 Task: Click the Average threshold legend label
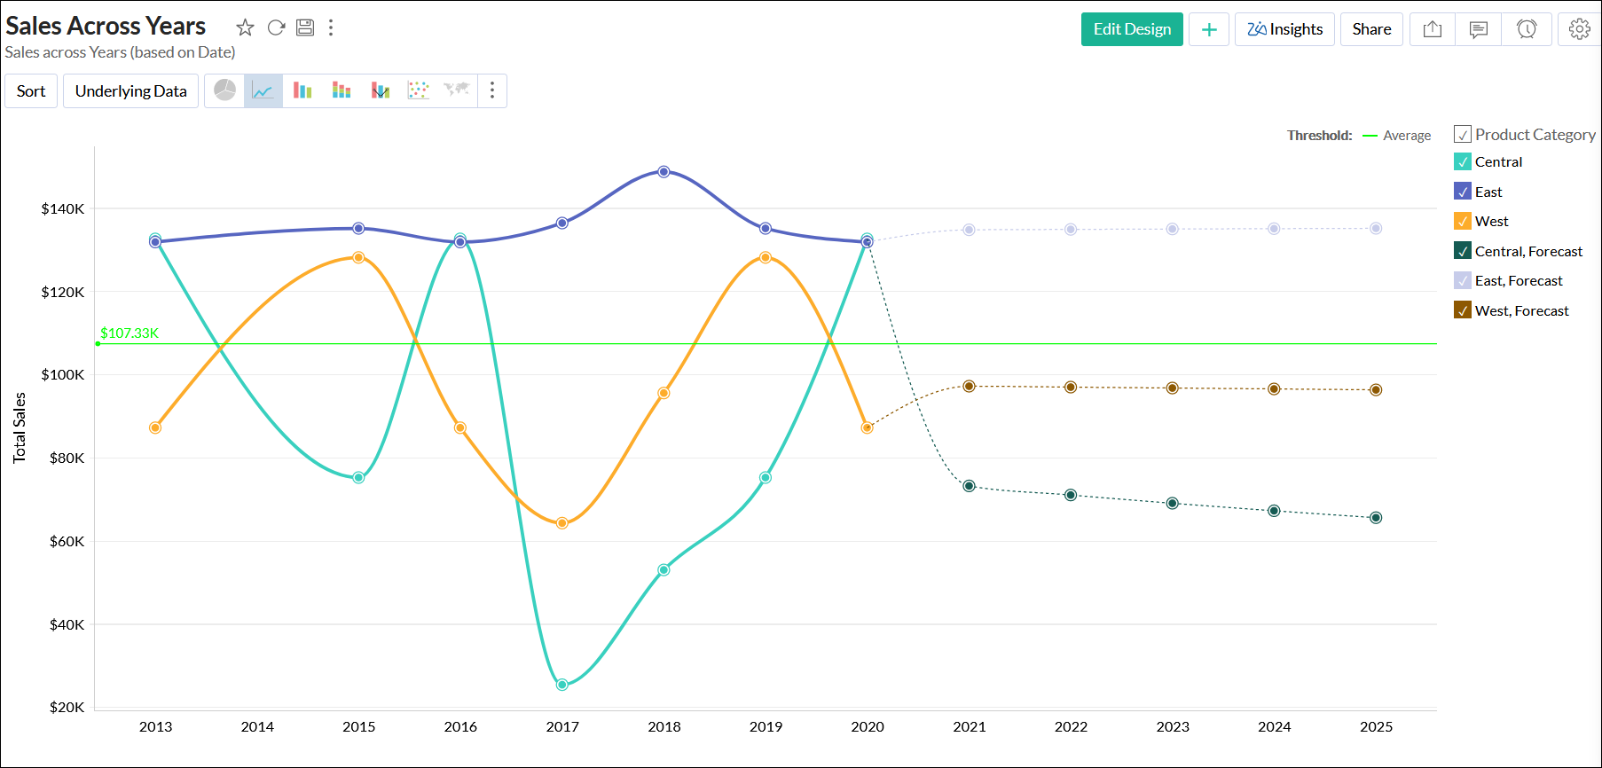tap(1407, 136)
